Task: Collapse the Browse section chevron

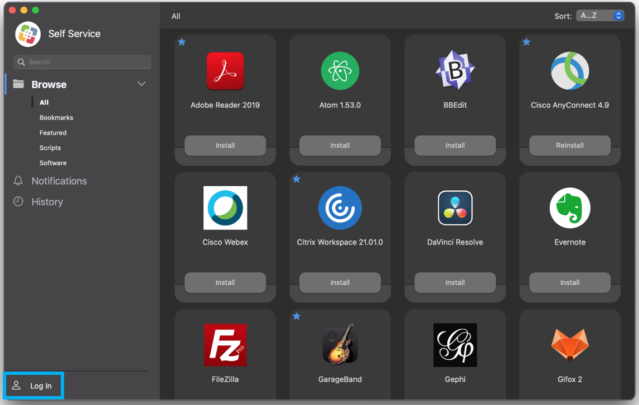Action: [142, 84]
